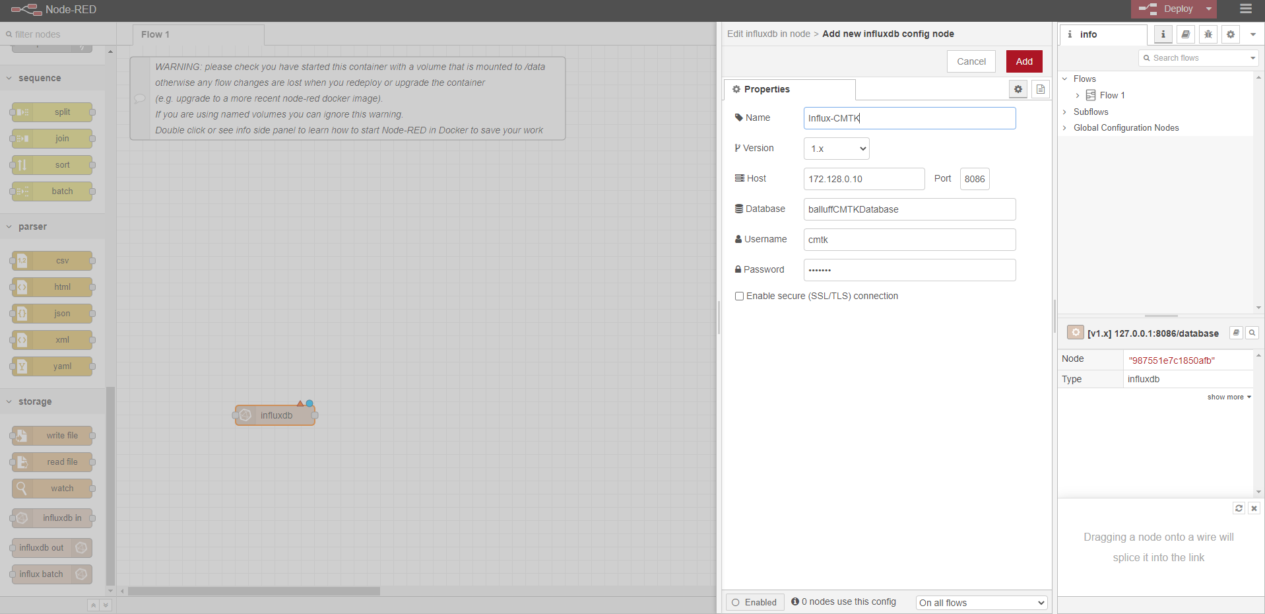
Task: Open the help book sidebar icon
Action: point(1186,34)
